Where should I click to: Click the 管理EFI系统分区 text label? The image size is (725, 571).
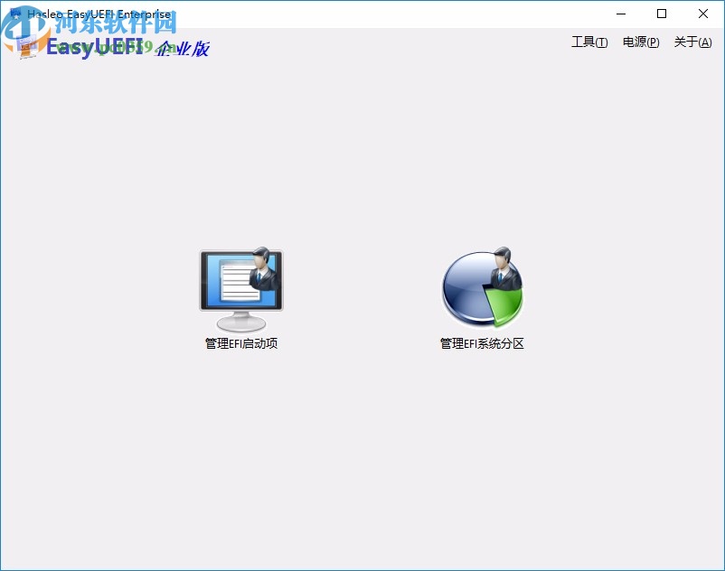[x=482, y=343]
